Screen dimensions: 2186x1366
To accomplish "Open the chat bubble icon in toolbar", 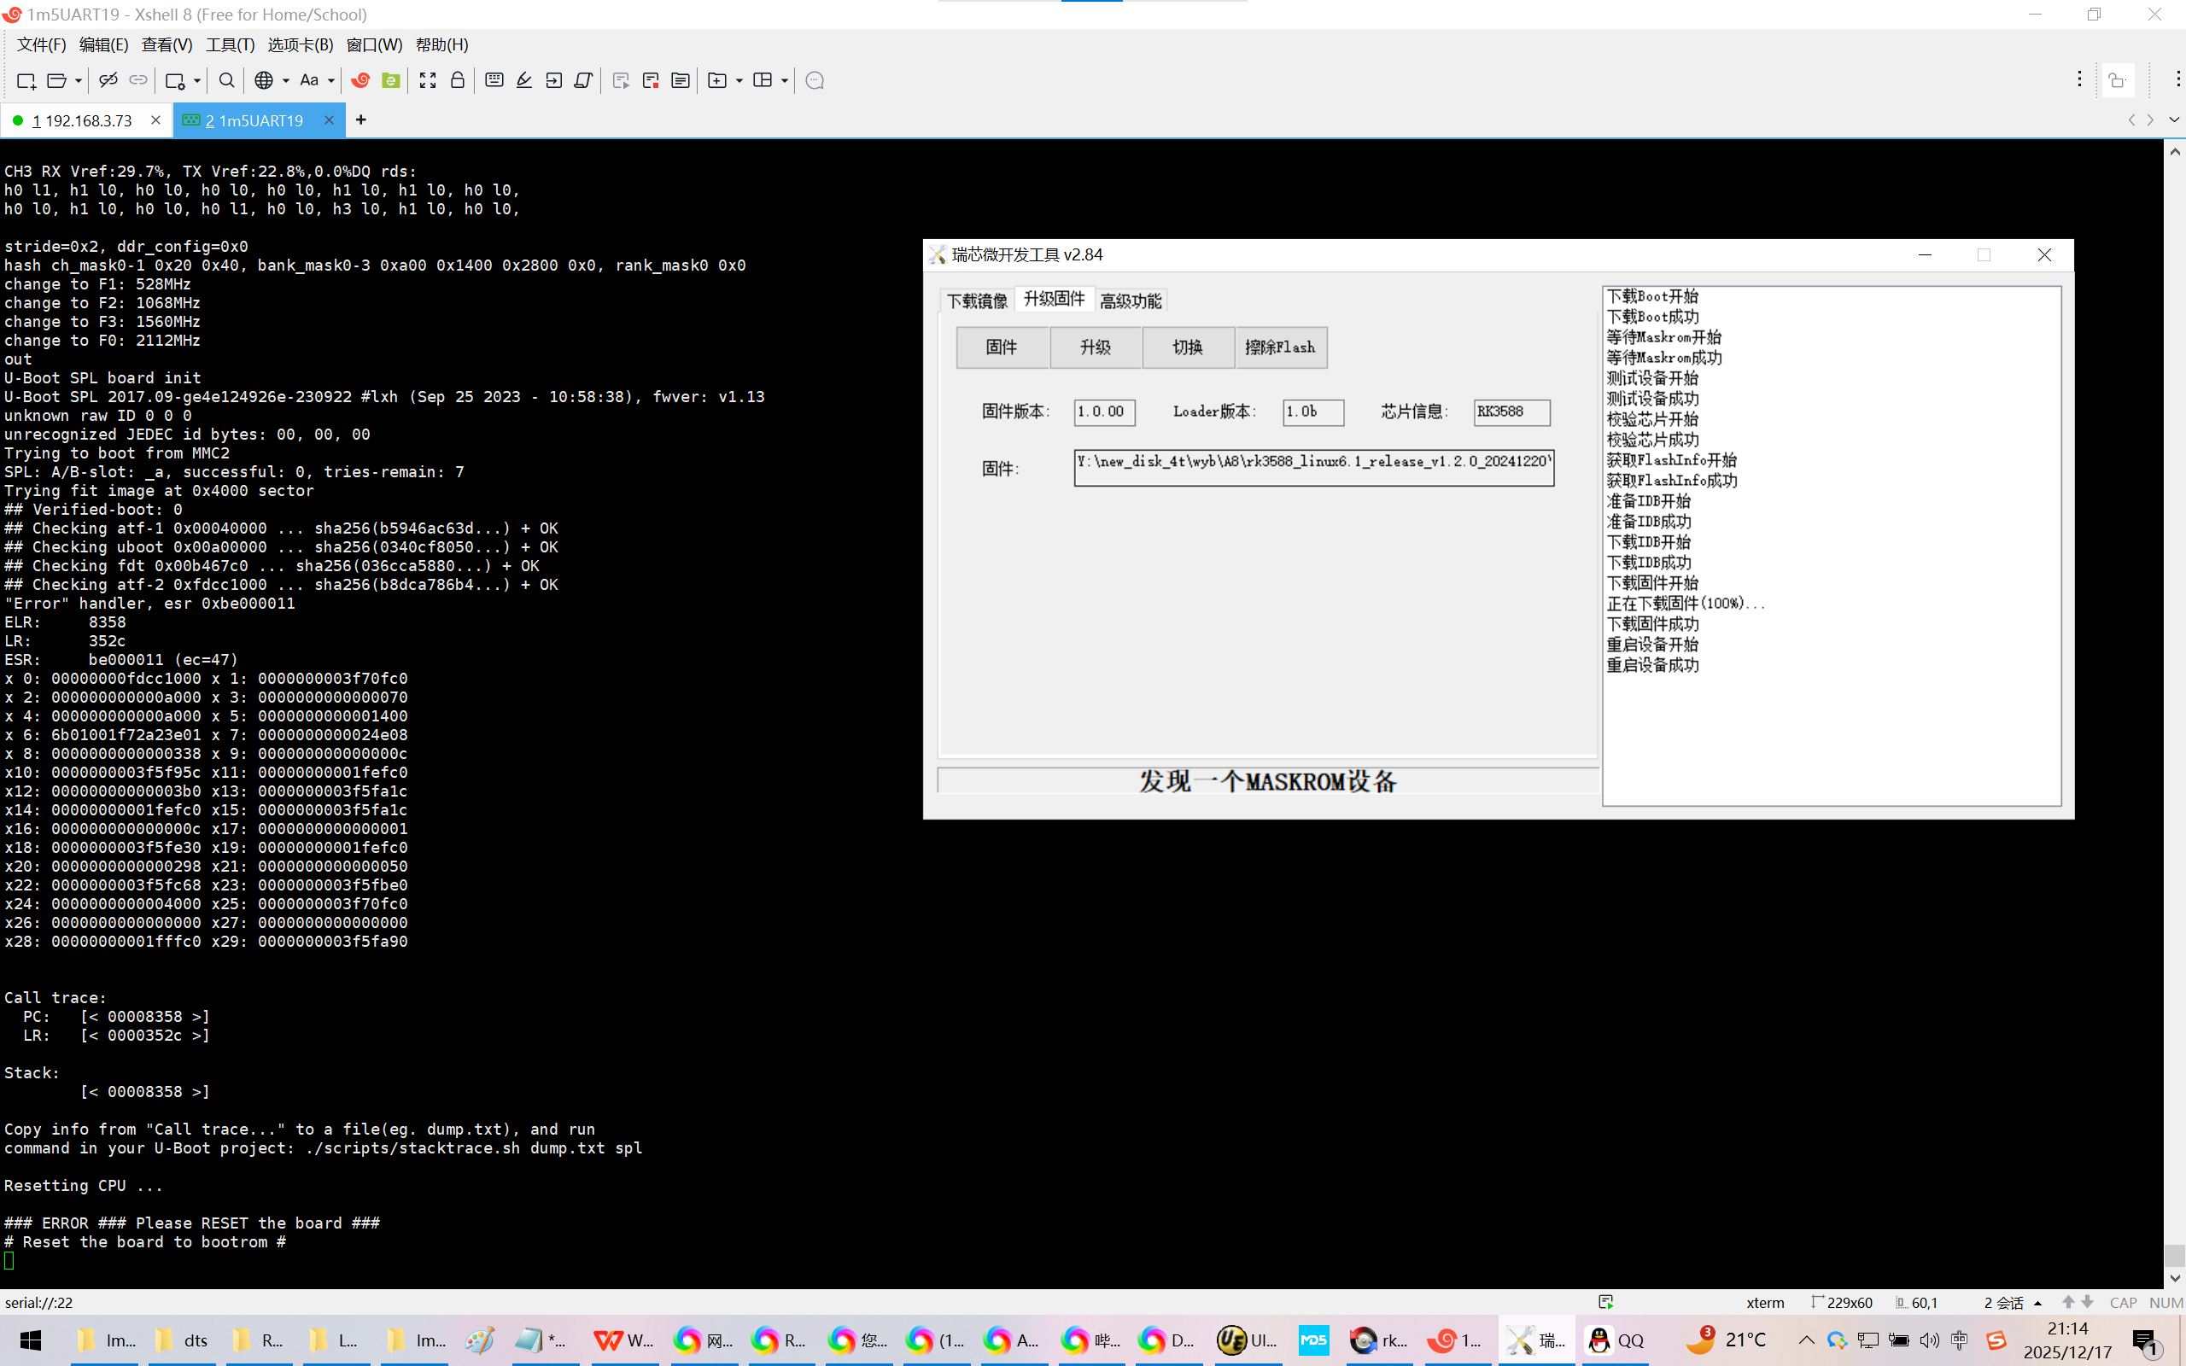I will pos(814,80).
